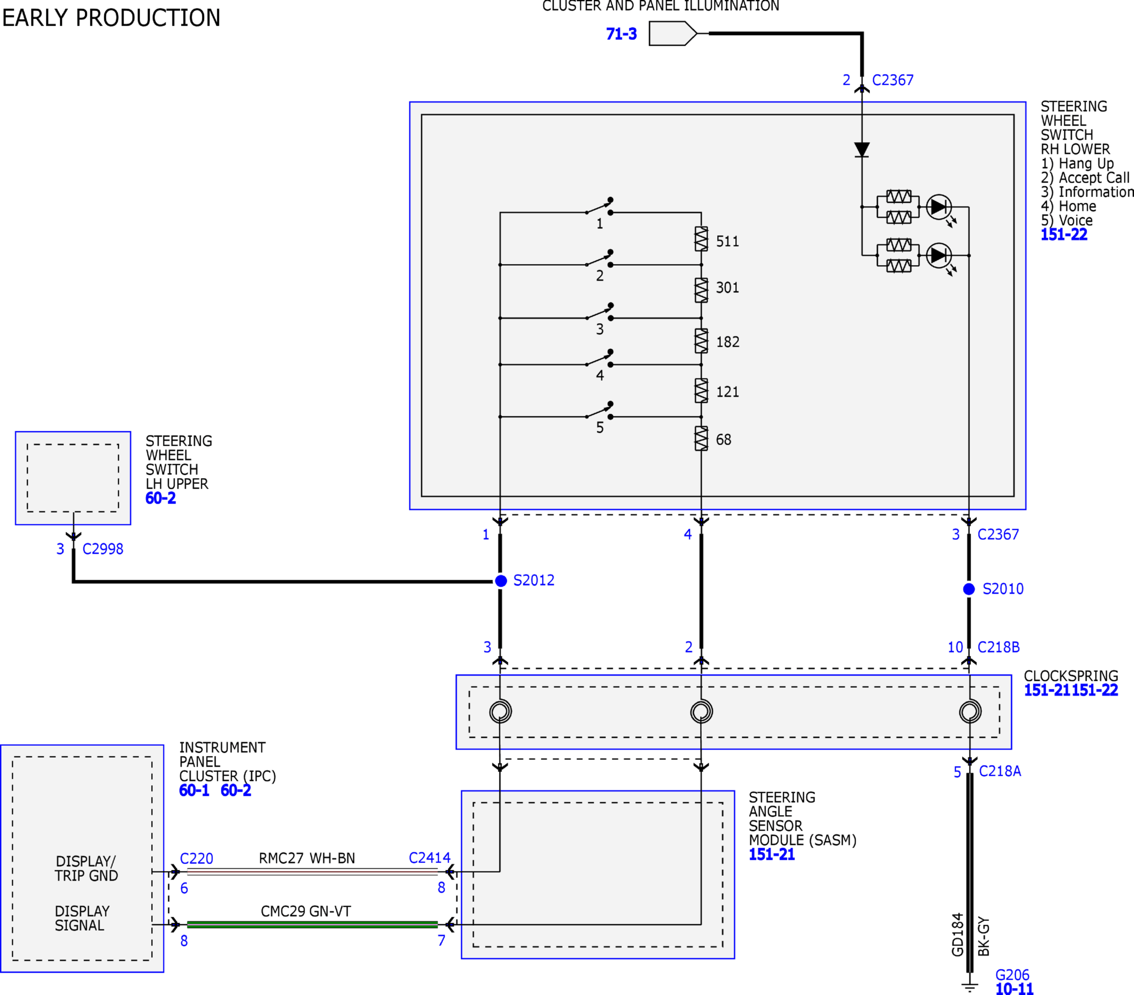Select the 511 ohm resistor symbol
Viewport: 1134px width, 995px height.
(x=701, y=239)
